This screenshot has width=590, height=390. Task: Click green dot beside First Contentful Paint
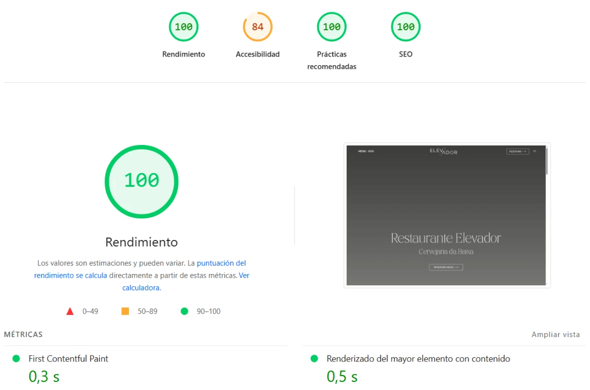(x=16, y=359)
